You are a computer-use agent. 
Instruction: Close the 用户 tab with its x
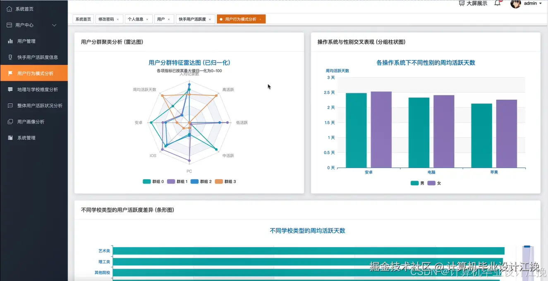(x=168, y=19)
